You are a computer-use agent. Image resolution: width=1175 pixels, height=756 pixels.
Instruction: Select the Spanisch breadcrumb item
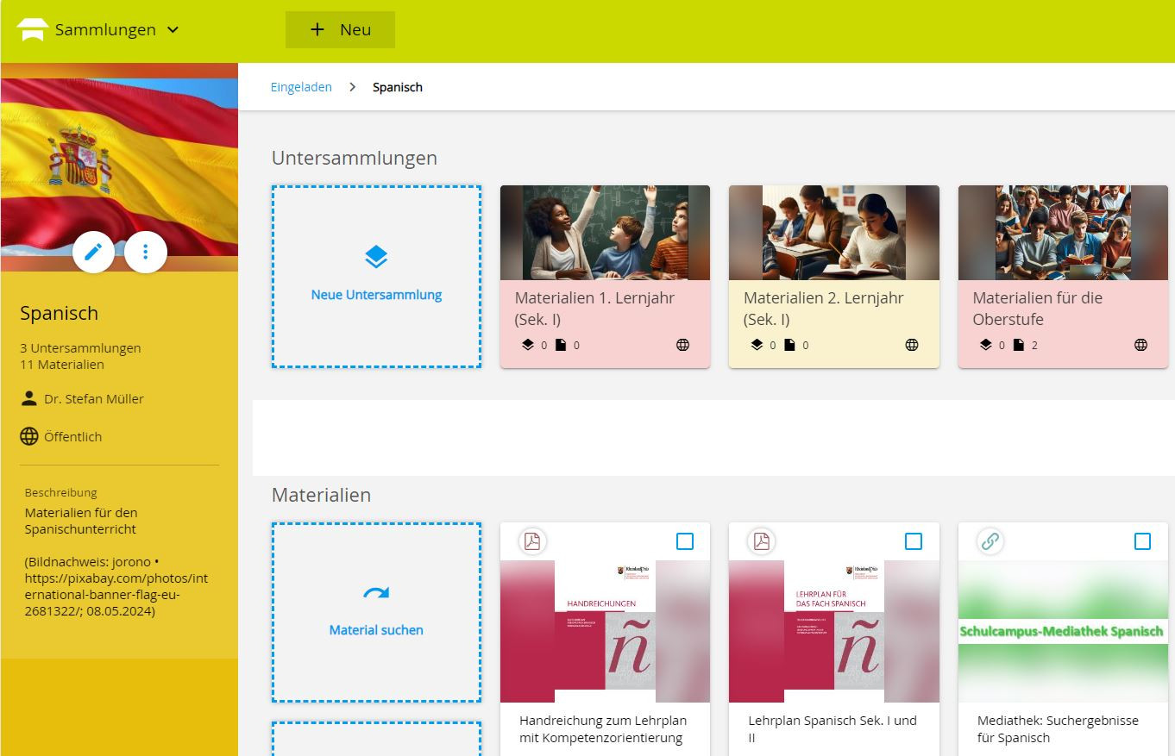coord(398,87)
